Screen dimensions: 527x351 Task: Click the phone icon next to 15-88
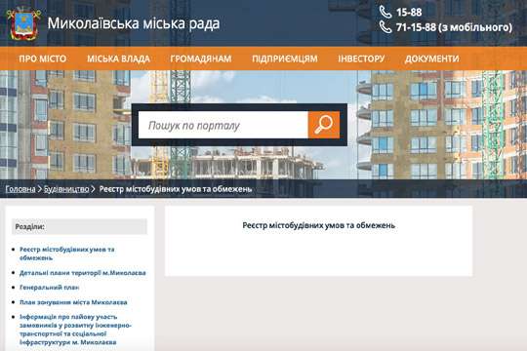[x=385, y=12]
